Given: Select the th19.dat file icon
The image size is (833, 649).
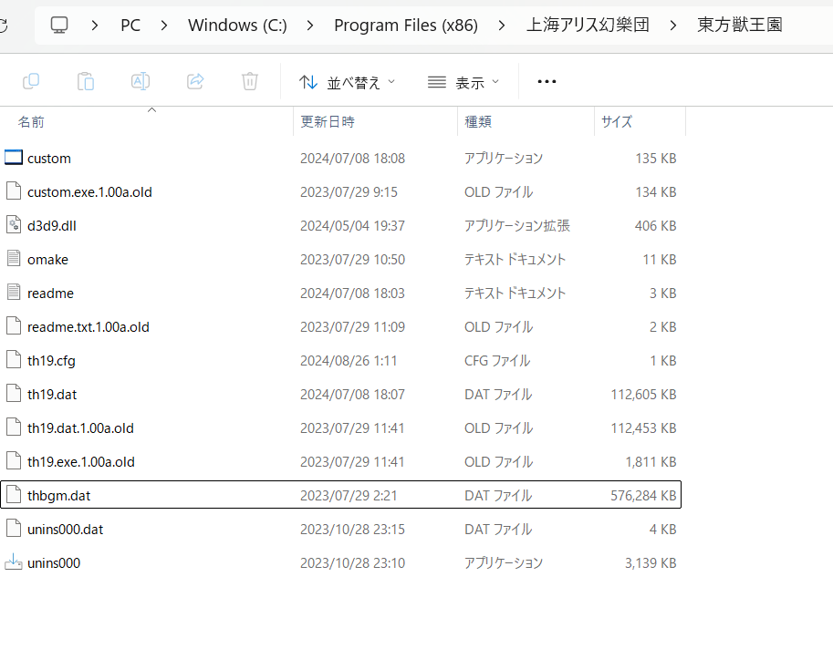Looking at the screenshot, I should pos(14,393).
